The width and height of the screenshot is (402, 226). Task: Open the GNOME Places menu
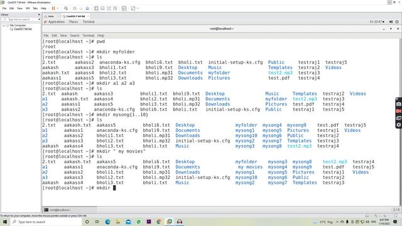coord(73,22)
